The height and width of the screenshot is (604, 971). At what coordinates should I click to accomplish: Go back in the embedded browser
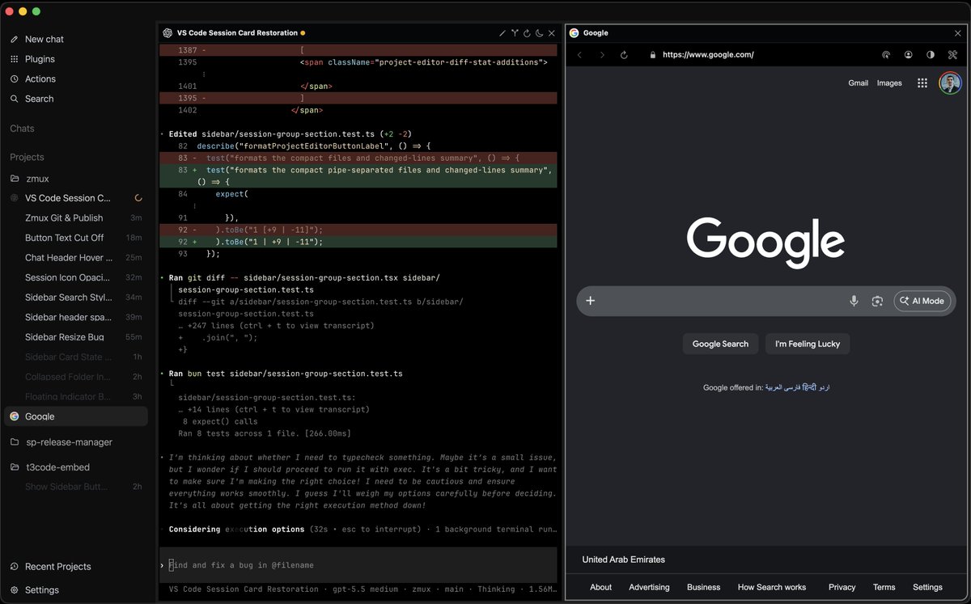click(579, 55)
